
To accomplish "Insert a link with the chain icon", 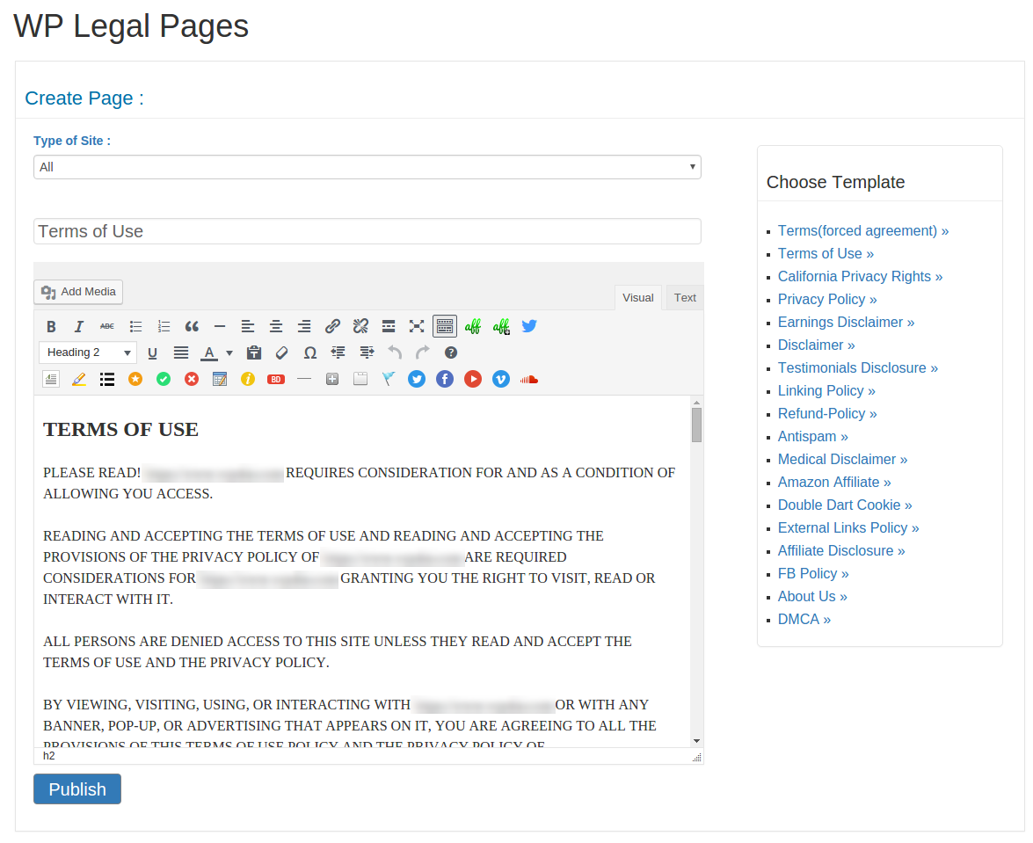I will pos(332,326).
